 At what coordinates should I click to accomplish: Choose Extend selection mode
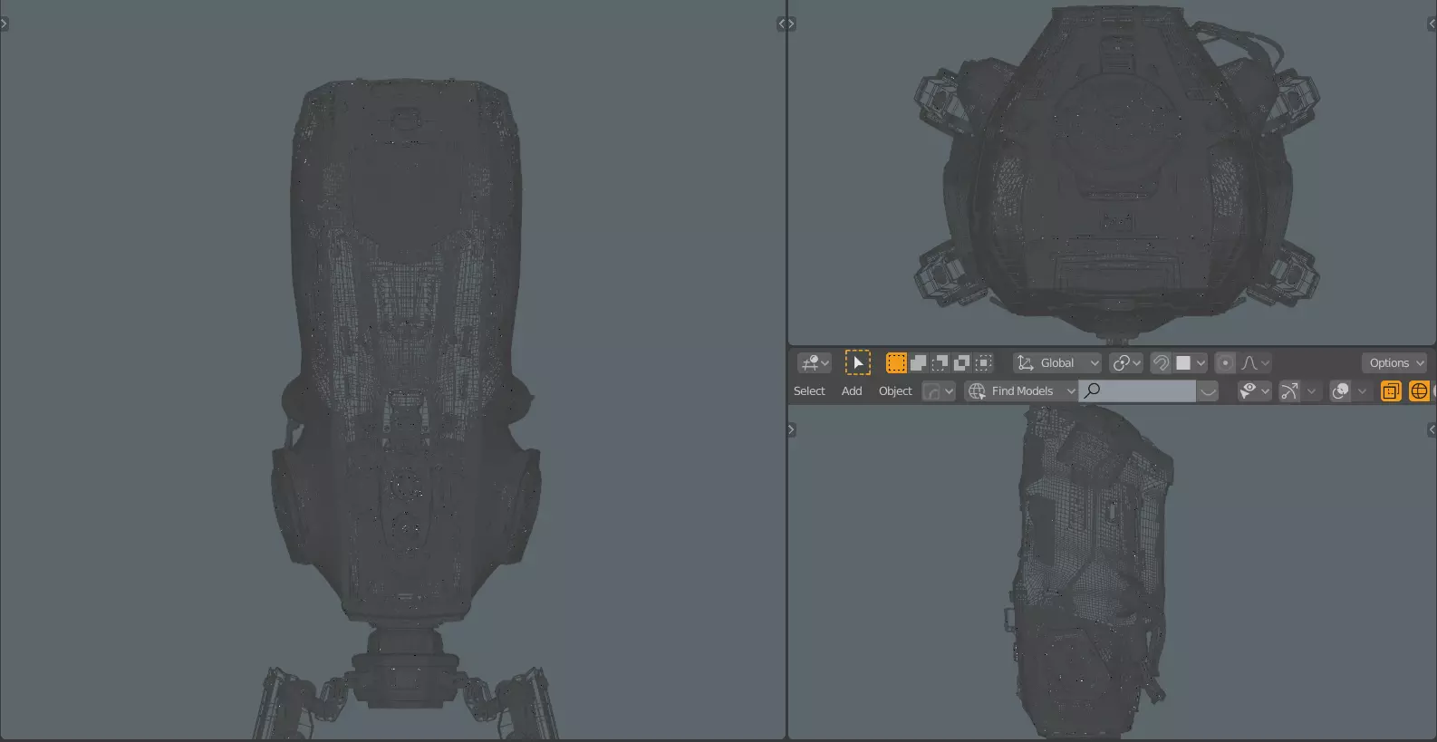(918, 362)
